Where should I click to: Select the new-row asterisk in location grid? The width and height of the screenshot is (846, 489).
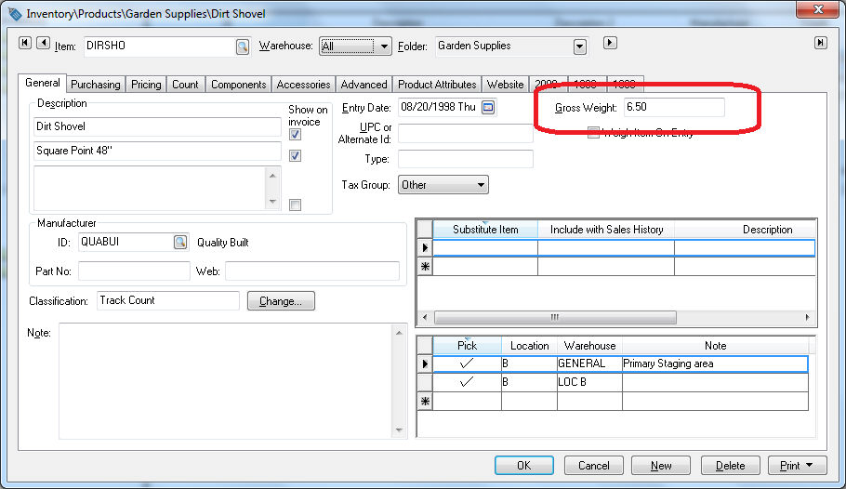425,401
